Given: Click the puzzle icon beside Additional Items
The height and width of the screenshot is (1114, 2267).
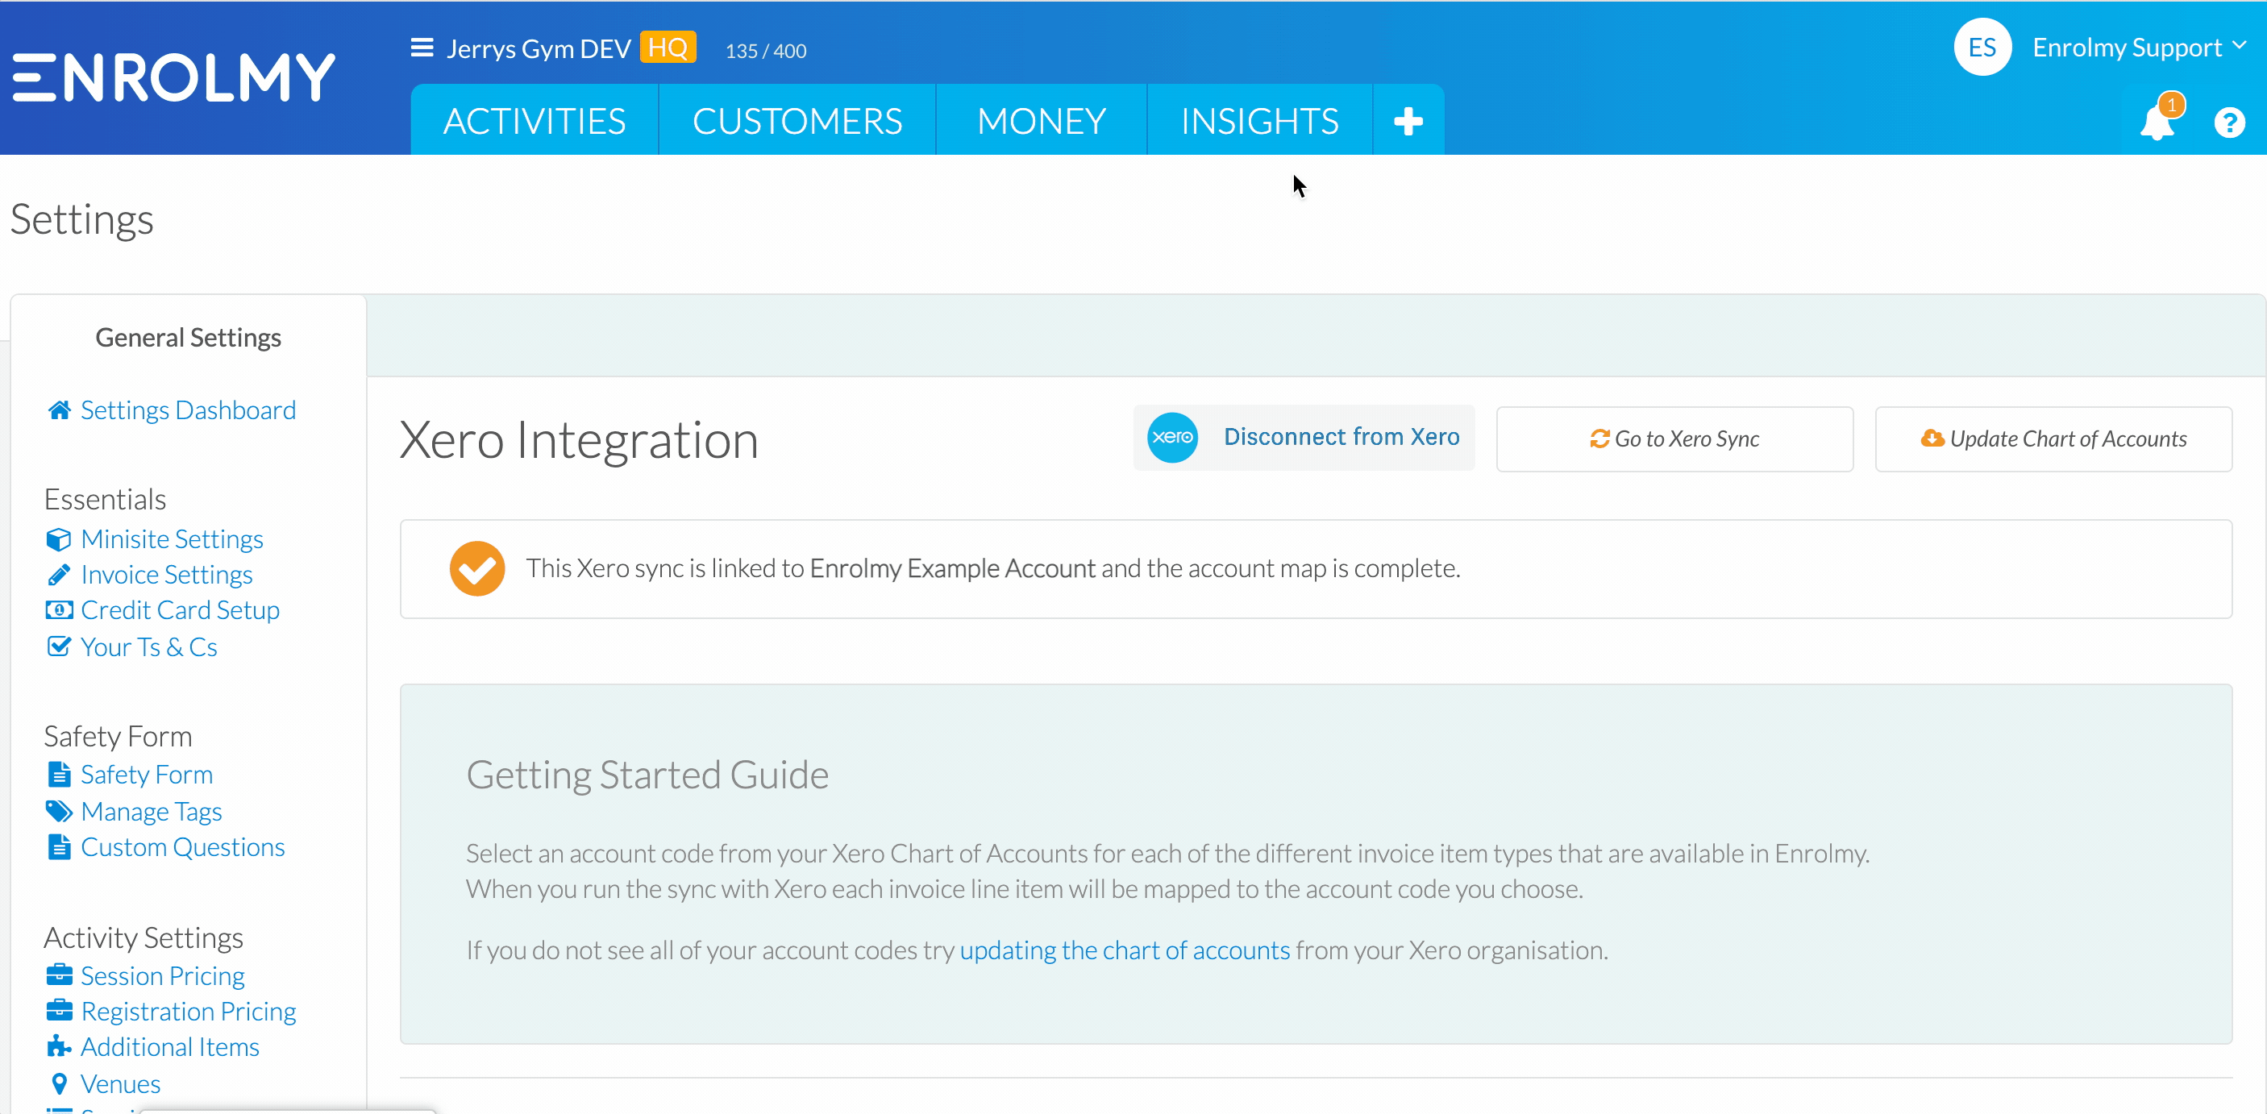Looking at the screenshot, I should [59, 1046].
